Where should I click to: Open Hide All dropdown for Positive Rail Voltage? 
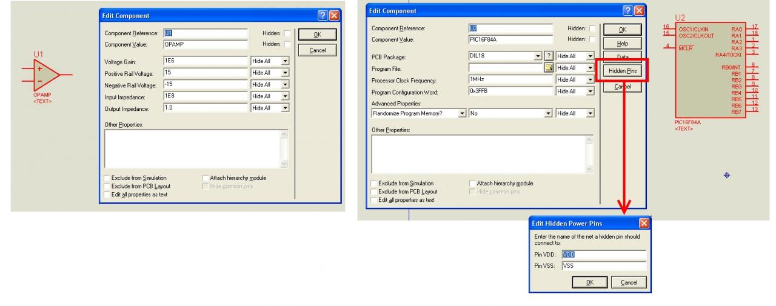pos(285,73)
